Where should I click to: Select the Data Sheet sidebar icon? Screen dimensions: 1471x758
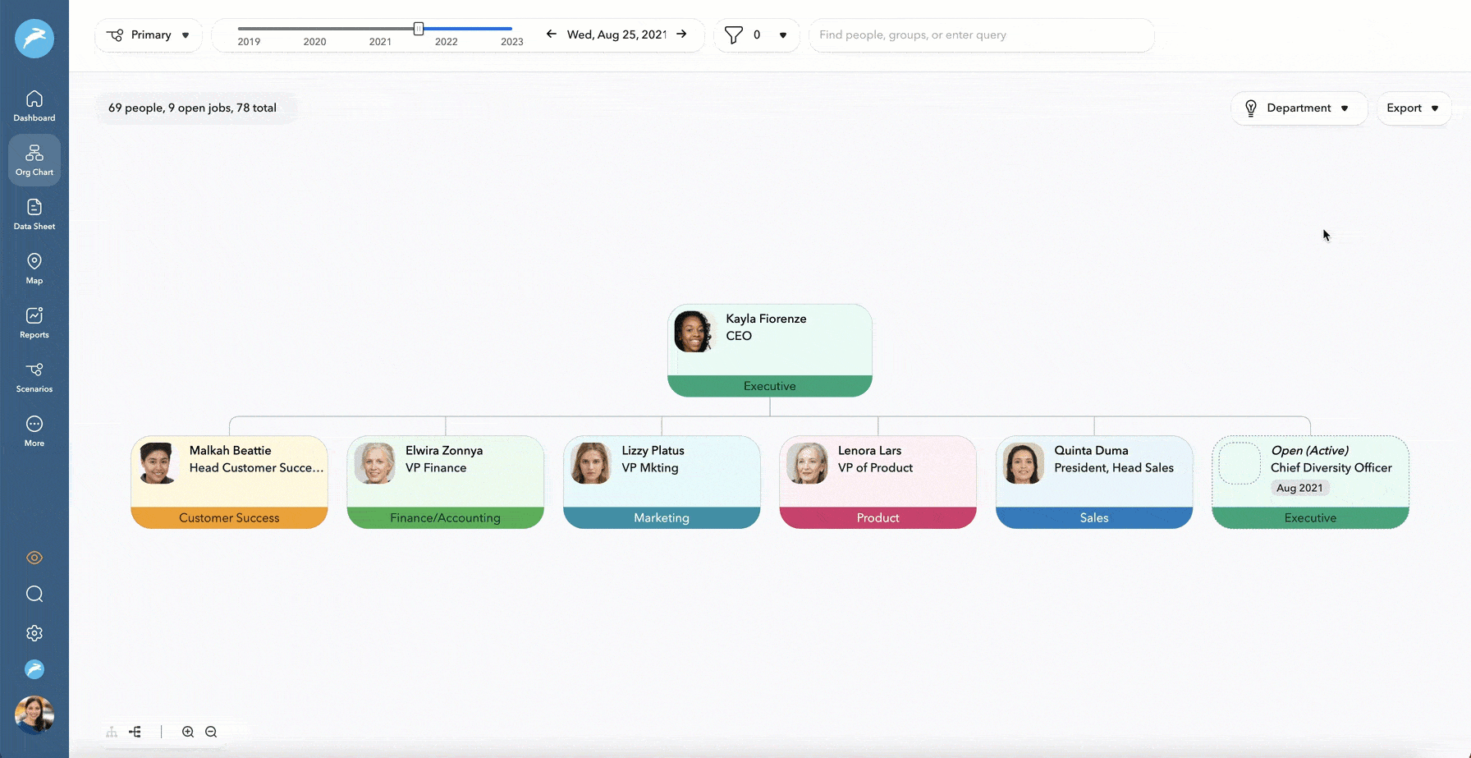[34, 213]
